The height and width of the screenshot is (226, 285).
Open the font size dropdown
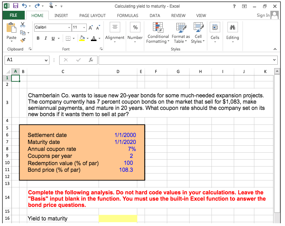pyautogui.click(x=84, y=27)
